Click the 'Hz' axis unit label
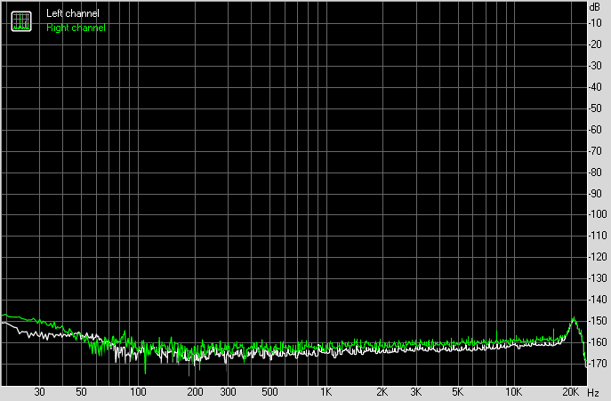The width and height of the screenshot is (611, 401). pyautogui.click(x=593, y=392)
